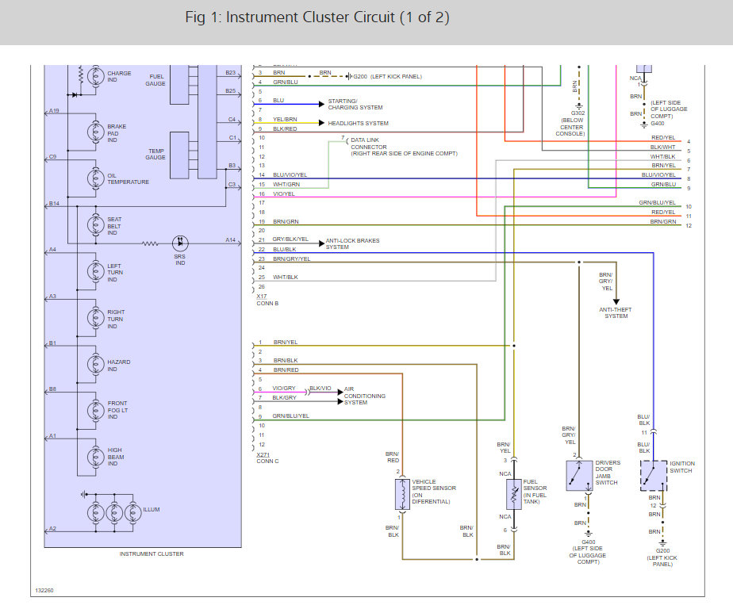Click the Starting/Charging System arrowhead

click(x=321, y=104)
